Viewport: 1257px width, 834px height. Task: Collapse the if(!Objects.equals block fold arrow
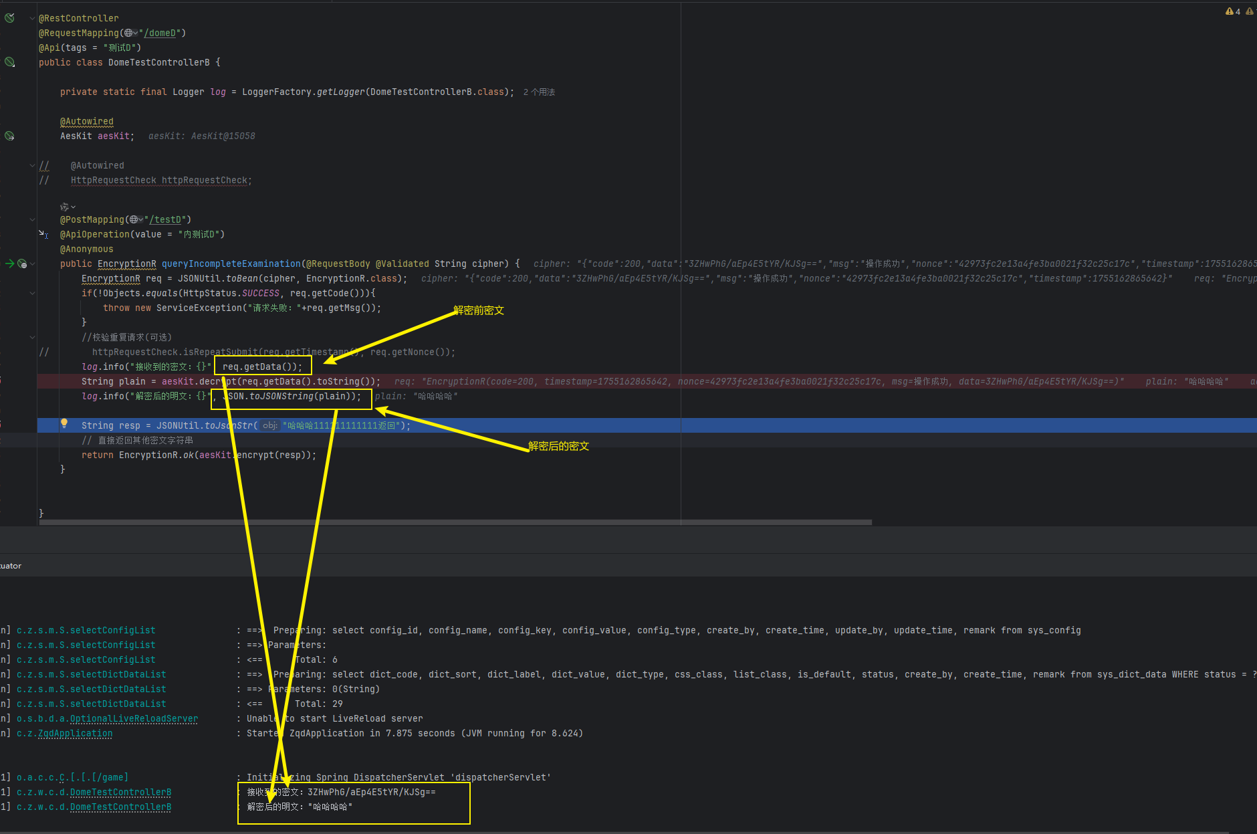[x=32, y=293]
